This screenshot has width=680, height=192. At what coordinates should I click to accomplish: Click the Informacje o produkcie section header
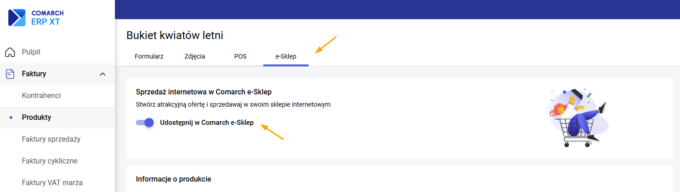pyautogui.click(x=174, y=179)
